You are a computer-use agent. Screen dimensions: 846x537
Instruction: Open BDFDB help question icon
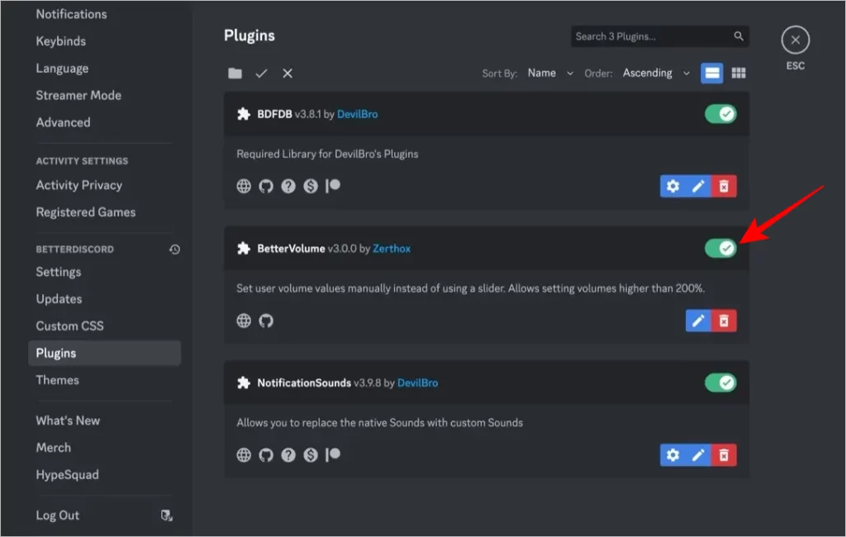[x=288, y=186]
